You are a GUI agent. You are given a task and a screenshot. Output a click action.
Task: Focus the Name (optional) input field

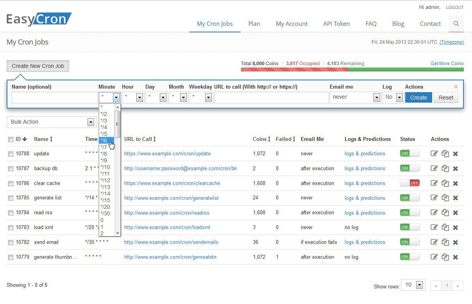[54, 98]
